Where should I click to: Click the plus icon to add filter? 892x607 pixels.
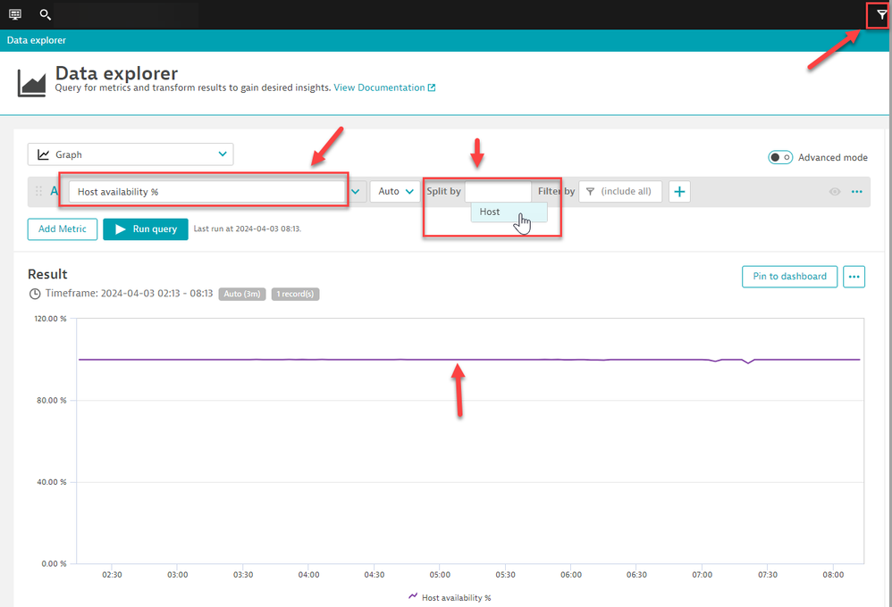tap(679, 191)
